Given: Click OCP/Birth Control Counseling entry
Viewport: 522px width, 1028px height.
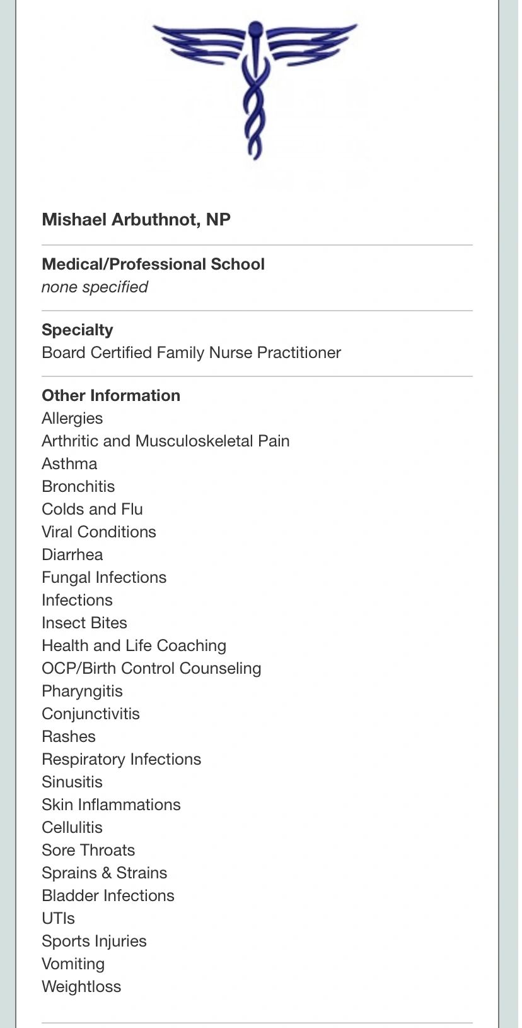Looking at the screenshot, I should click(x=151, y=668).
